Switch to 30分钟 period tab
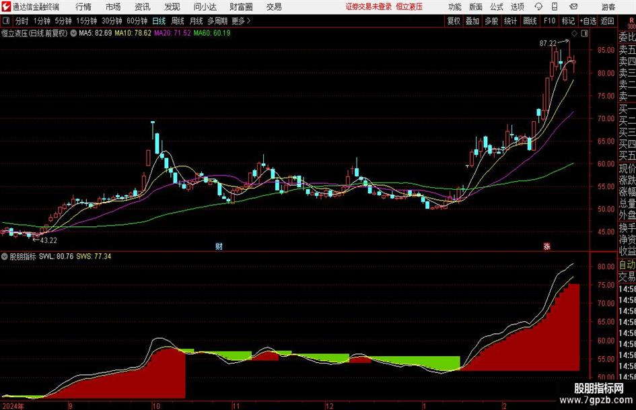Viewport: 636px width, 410px height. [112, 21]
